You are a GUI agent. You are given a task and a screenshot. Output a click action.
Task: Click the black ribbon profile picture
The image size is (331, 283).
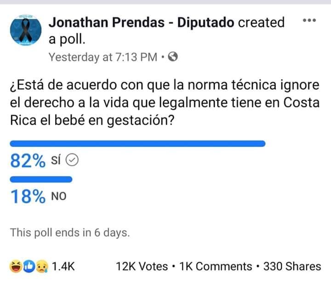25,32
